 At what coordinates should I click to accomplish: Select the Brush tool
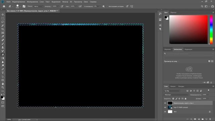(x=3, y=44)
